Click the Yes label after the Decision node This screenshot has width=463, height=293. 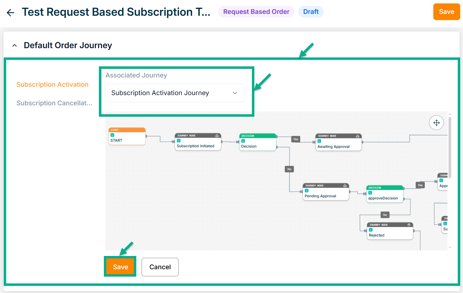296,139
